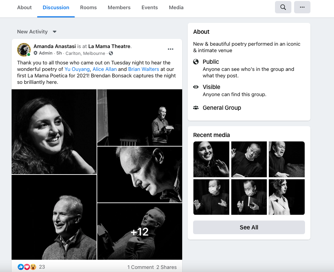Image resolution: width=334 pixels, height=272 pixels.
Task: Switch to the About tab
Action: pos(24,7)
